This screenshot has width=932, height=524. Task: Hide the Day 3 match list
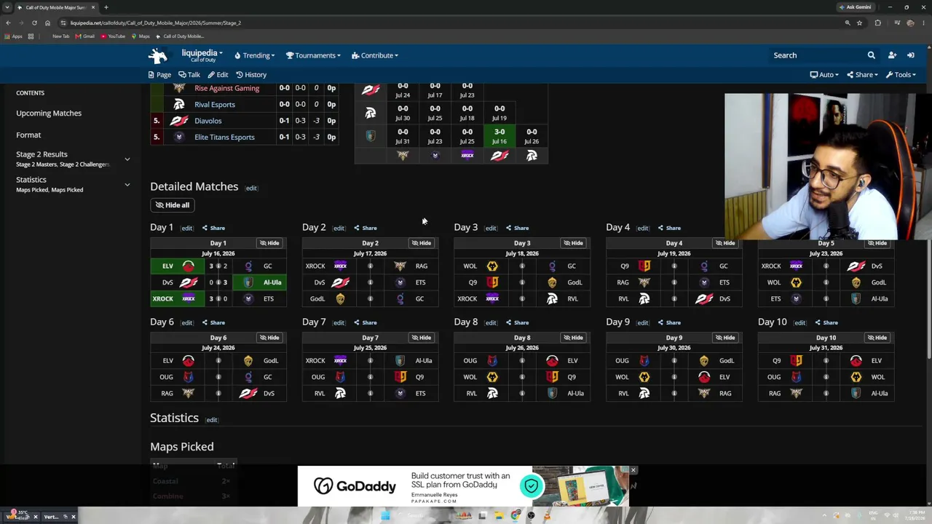[x=574, y=243]
